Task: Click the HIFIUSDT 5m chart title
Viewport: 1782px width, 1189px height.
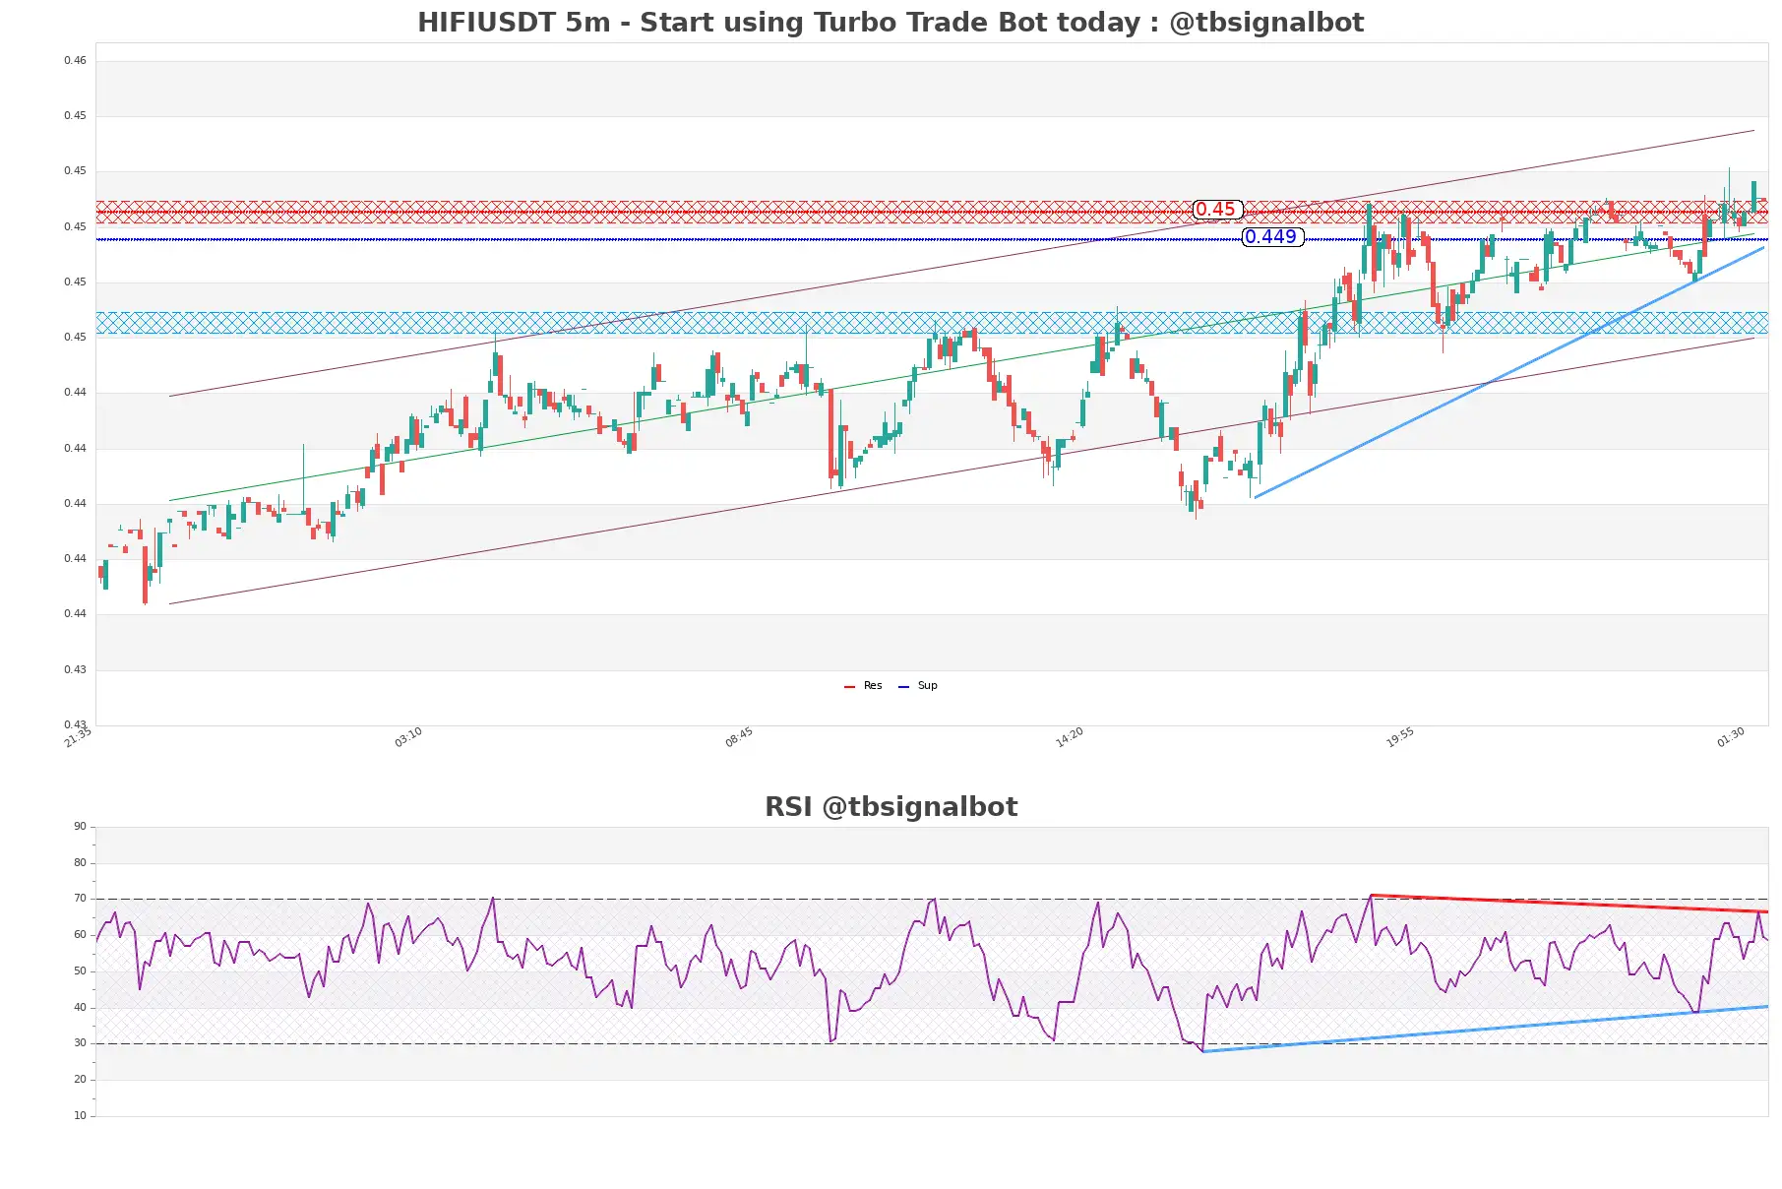Action: coord(891,22)
